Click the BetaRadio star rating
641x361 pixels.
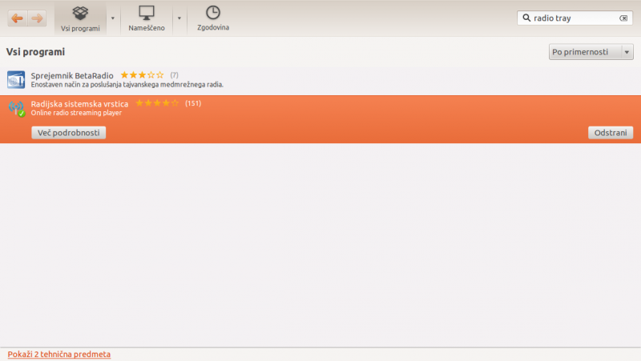[x=142, y=75]
